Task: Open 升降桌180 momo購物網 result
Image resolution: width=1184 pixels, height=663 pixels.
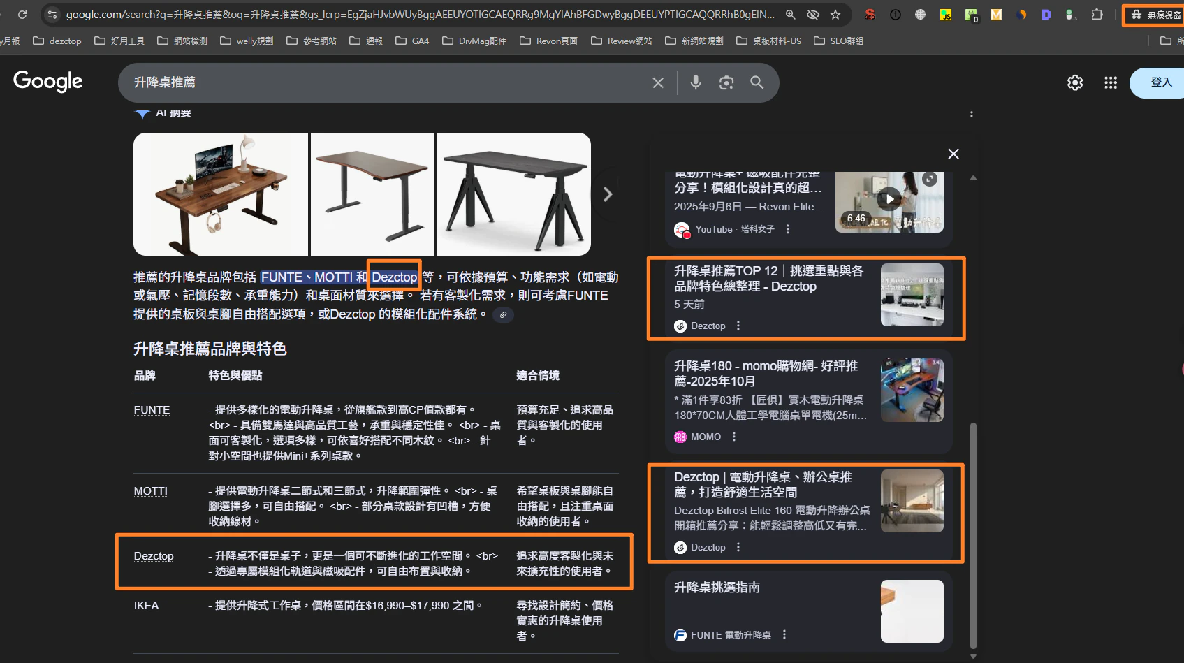Action: 766,374
